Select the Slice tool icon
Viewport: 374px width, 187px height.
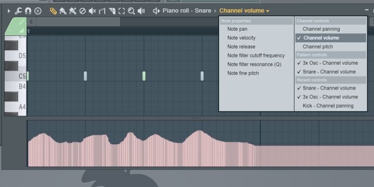point(112,11)
